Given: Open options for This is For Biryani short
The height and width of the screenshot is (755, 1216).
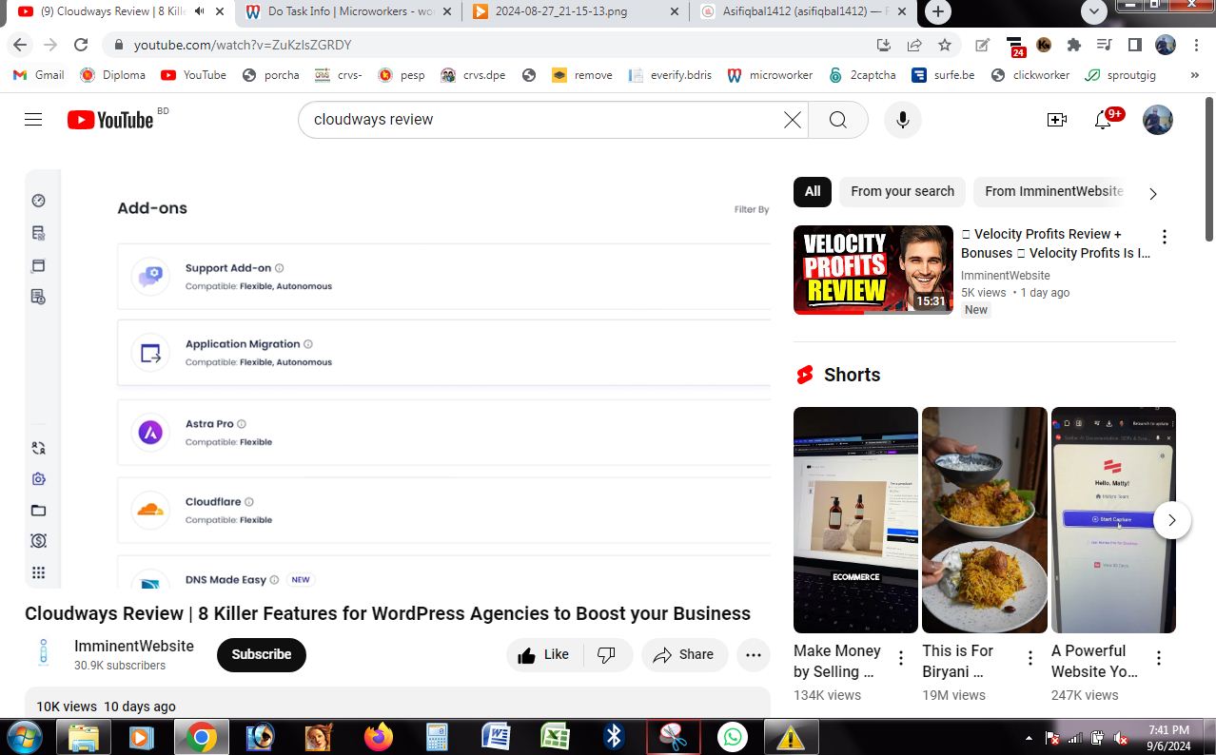Looking at the screenshot, I should click(1030, 658).
